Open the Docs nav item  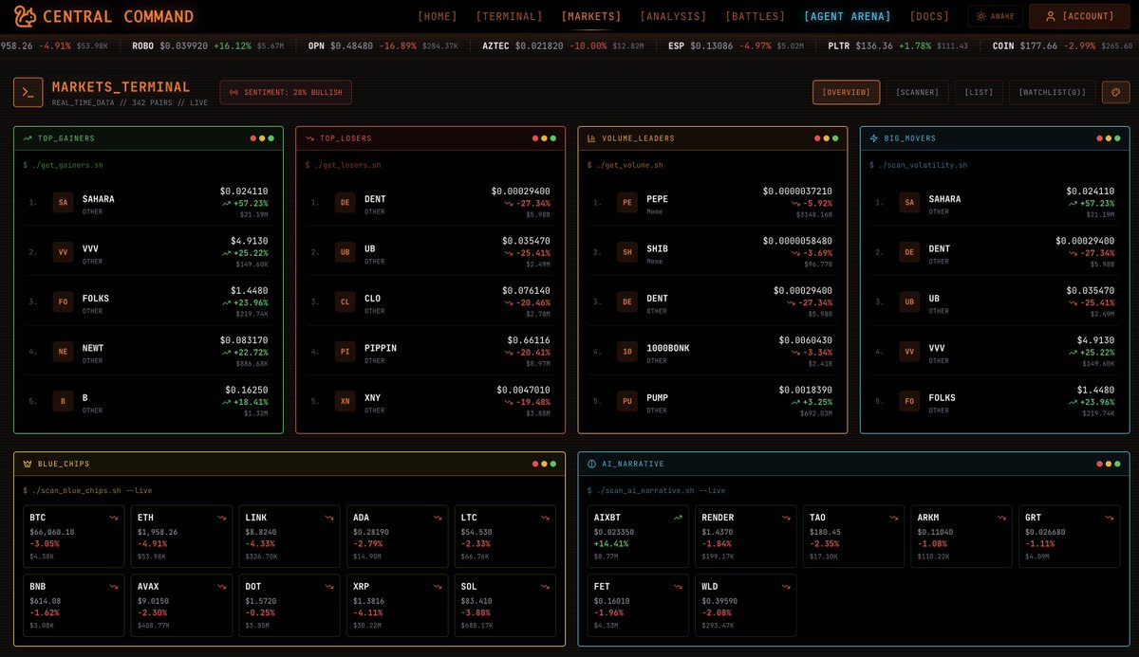coord(929,16)
